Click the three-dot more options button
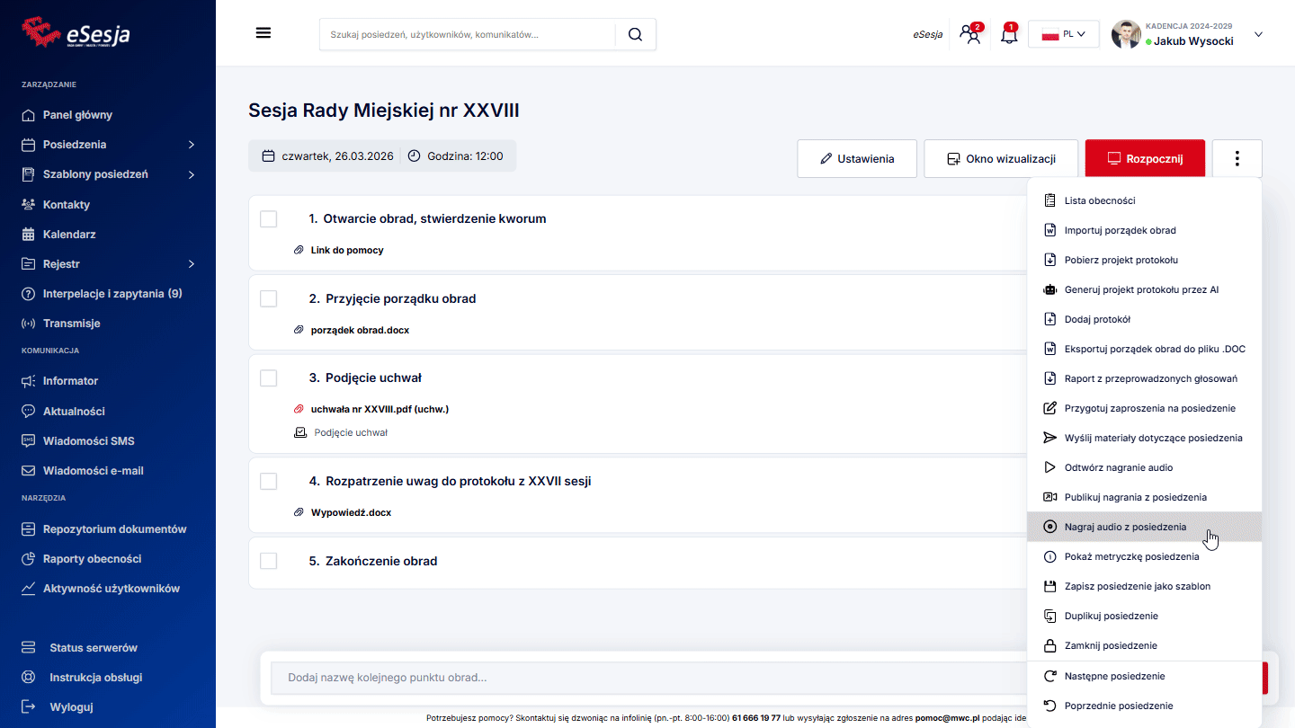1295x728 pixels. 1237,159
